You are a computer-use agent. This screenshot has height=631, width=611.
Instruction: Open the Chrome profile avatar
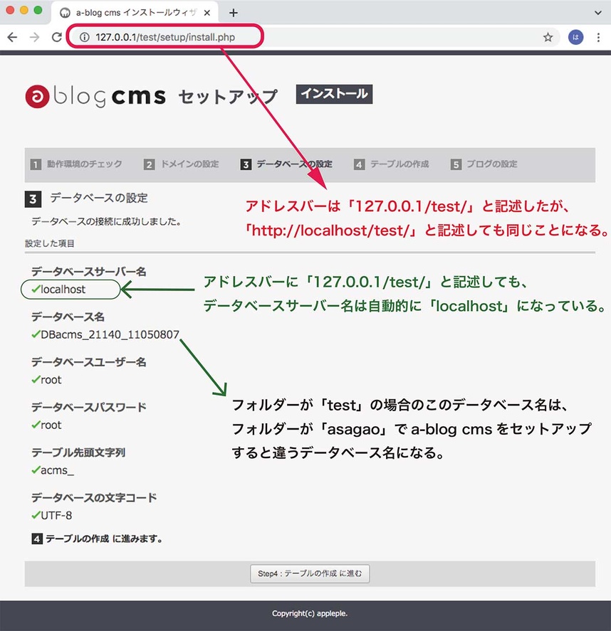(x=575, y=38)
